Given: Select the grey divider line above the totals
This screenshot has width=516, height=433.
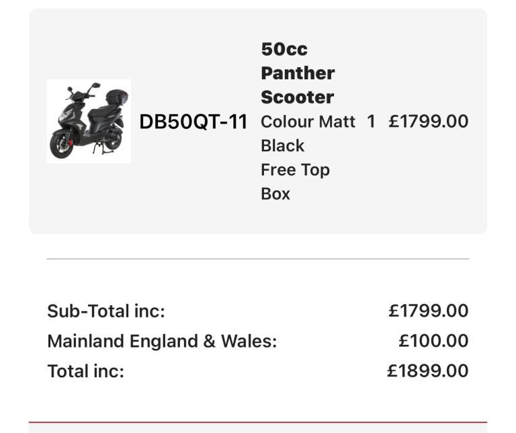Looking at the screenshot, I should tap(258, 259).
